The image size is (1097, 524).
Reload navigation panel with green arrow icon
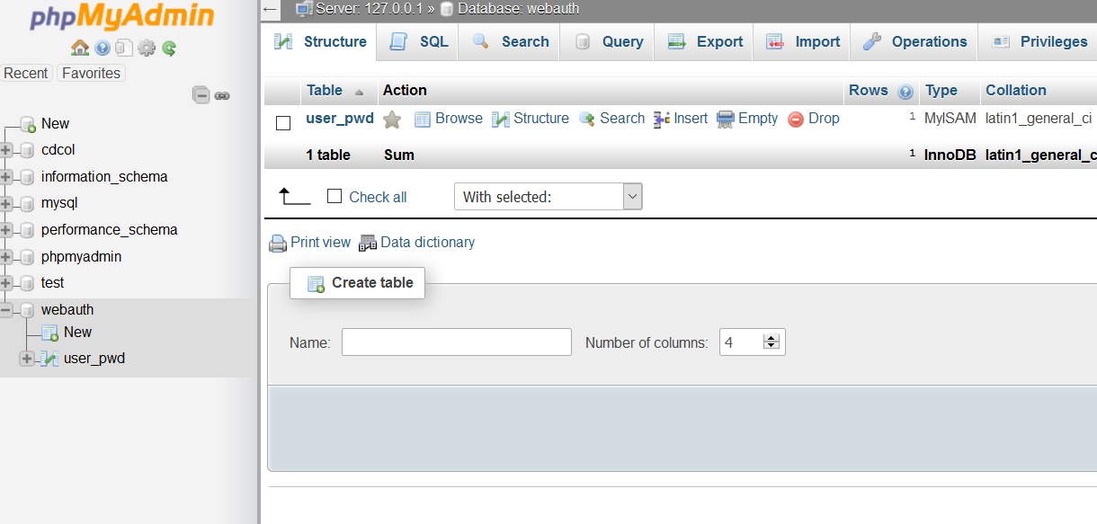pyautogui.click(x=169, y=49)
